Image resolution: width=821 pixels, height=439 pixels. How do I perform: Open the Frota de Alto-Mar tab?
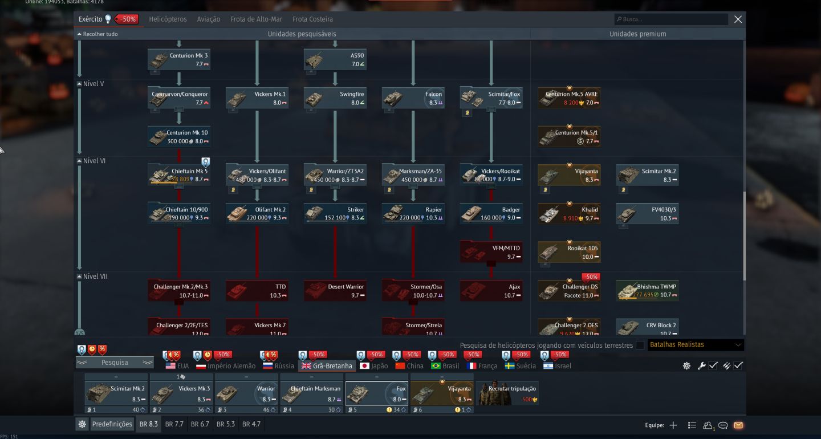click(x=256, y=19)
